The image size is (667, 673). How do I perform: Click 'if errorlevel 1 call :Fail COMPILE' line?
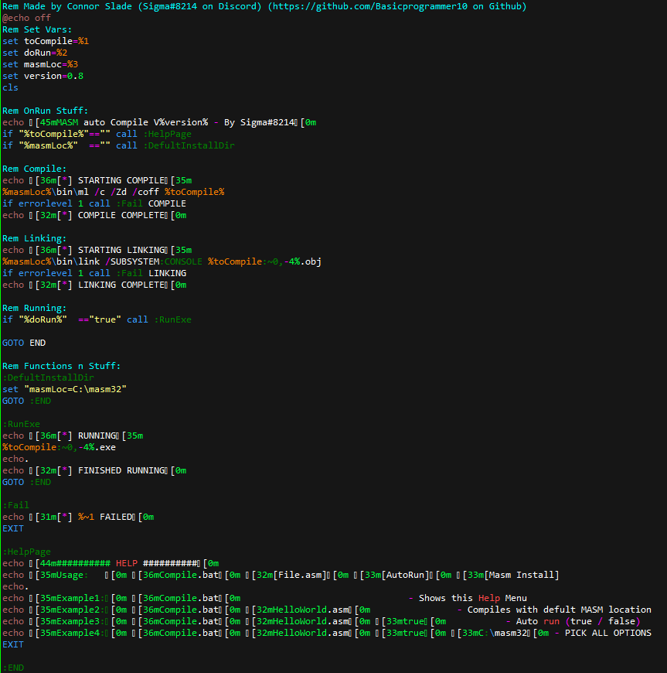coord(94,203)
